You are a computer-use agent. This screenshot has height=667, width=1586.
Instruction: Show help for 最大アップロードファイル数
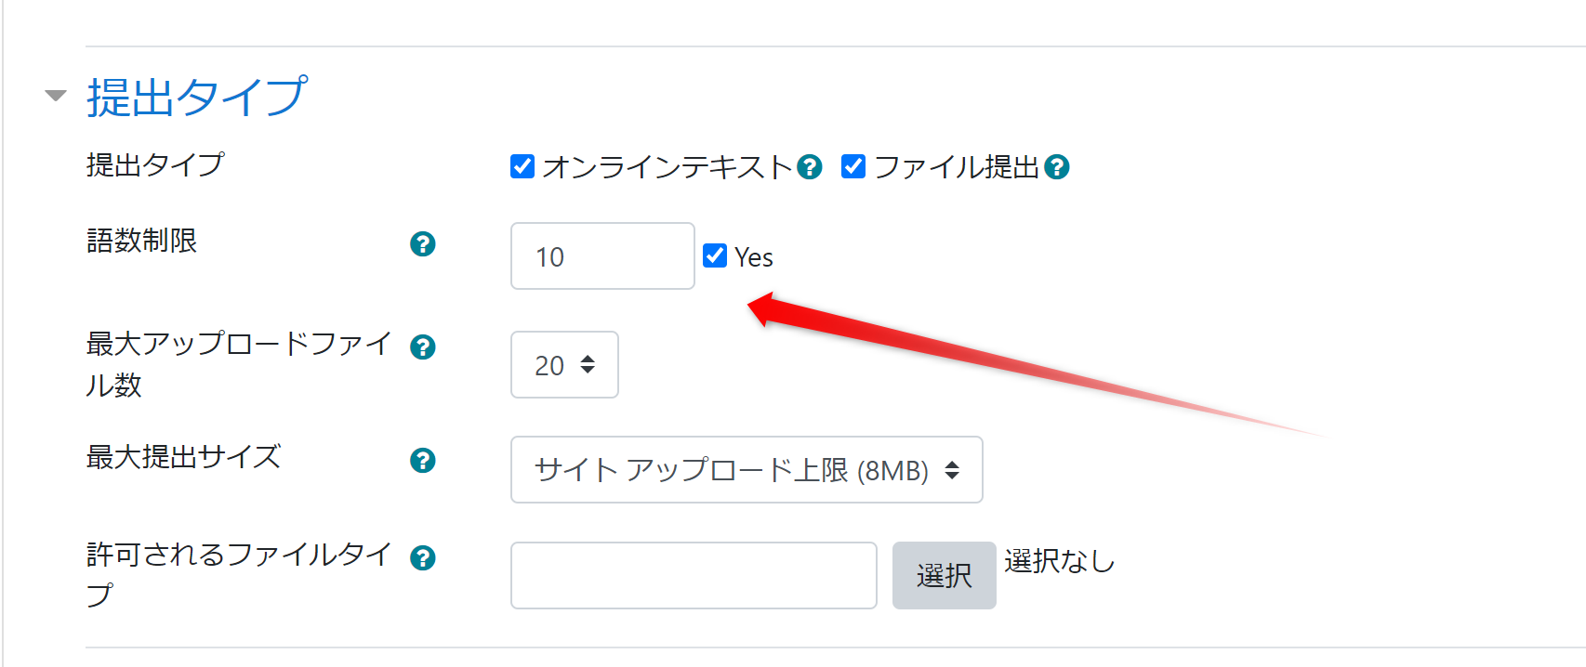click(423, 347)
